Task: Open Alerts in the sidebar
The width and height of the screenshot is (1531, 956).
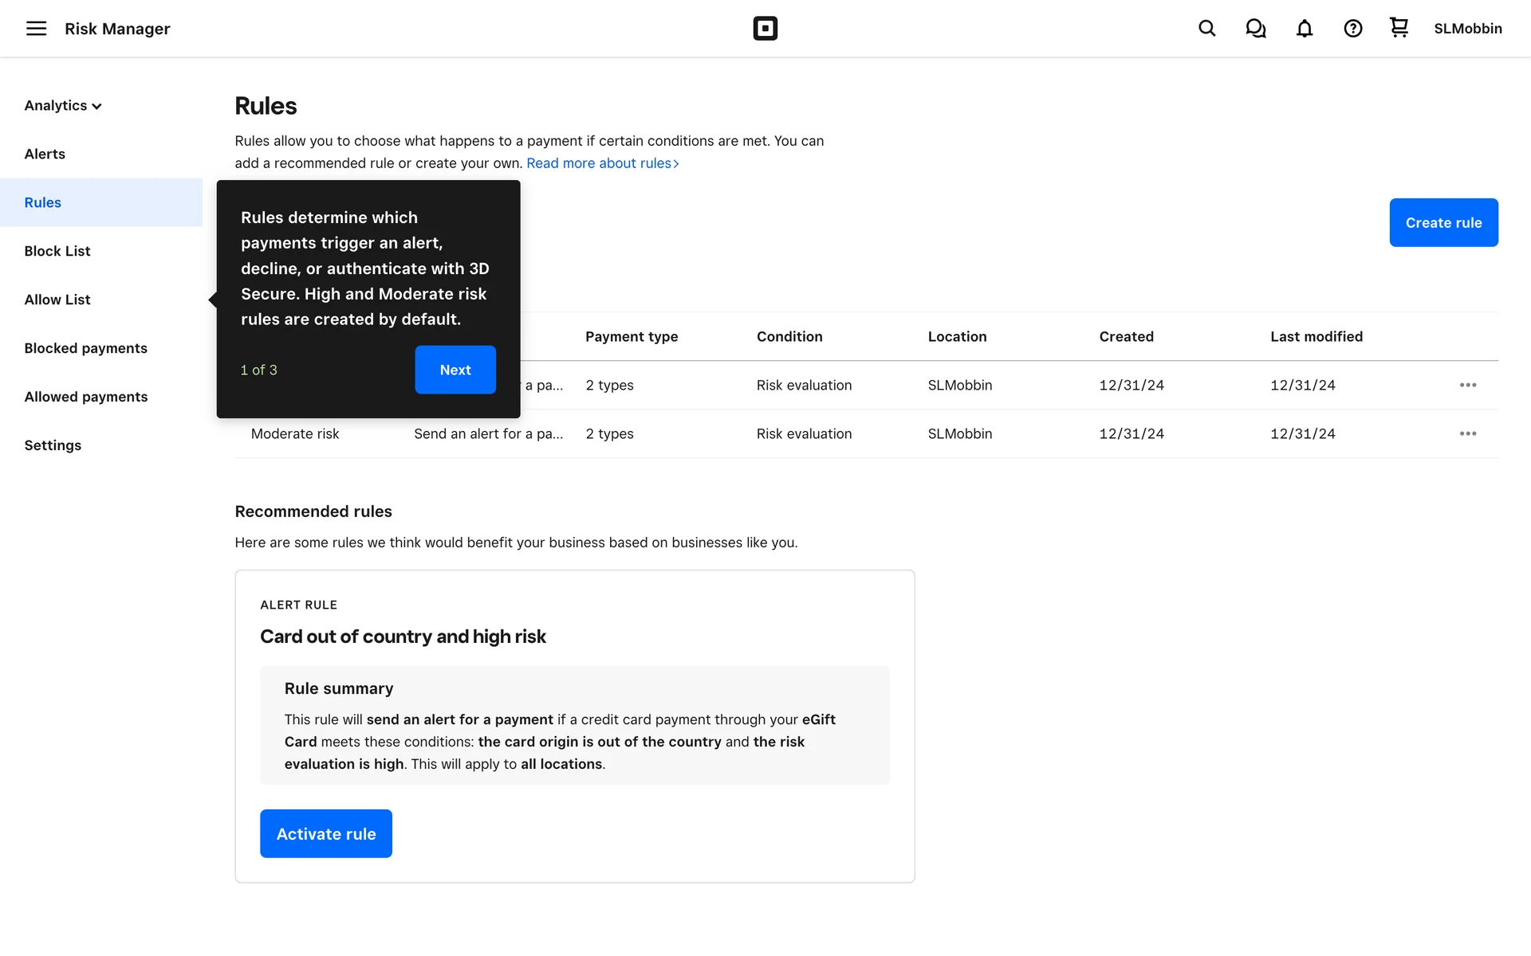Action: point(45,154)
